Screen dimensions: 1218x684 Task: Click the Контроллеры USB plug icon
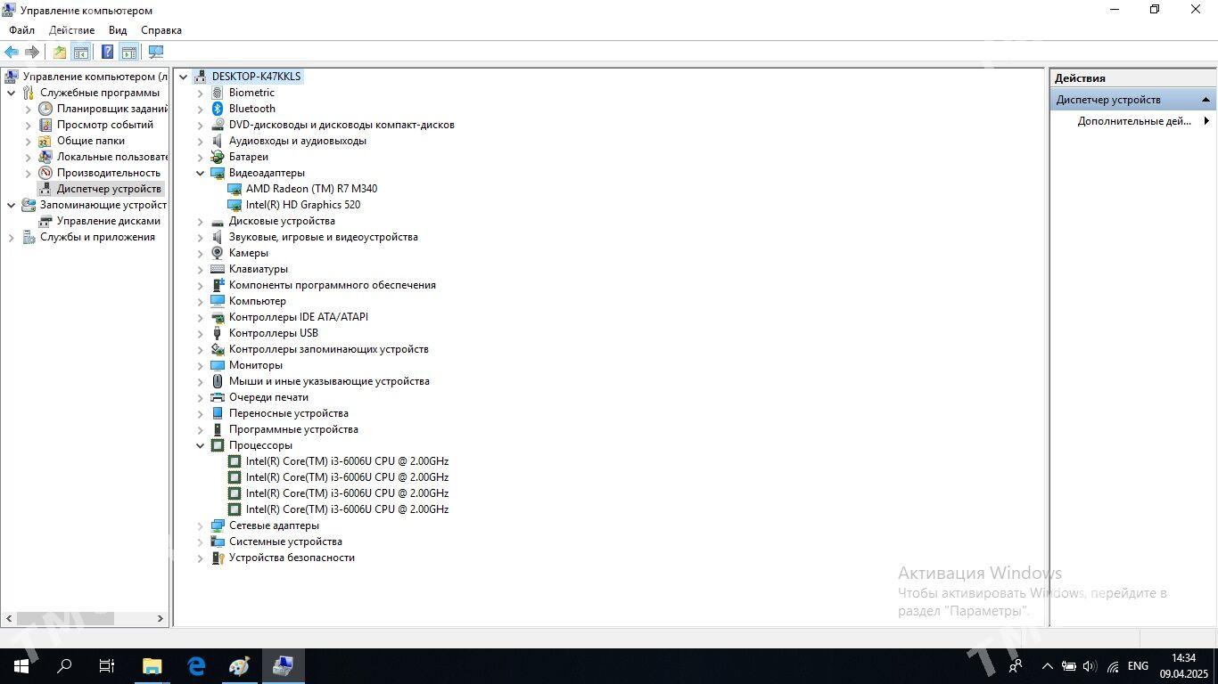point(218,333)
